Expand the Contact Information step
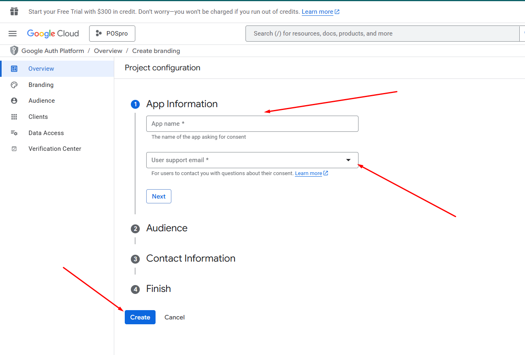 190,258
